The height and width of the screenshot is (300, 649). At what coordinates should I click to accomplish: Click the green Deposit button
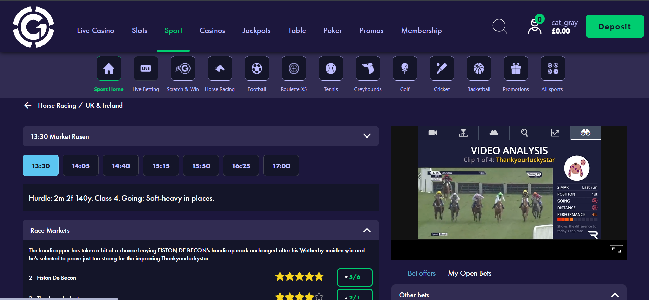tap(615, 26)
